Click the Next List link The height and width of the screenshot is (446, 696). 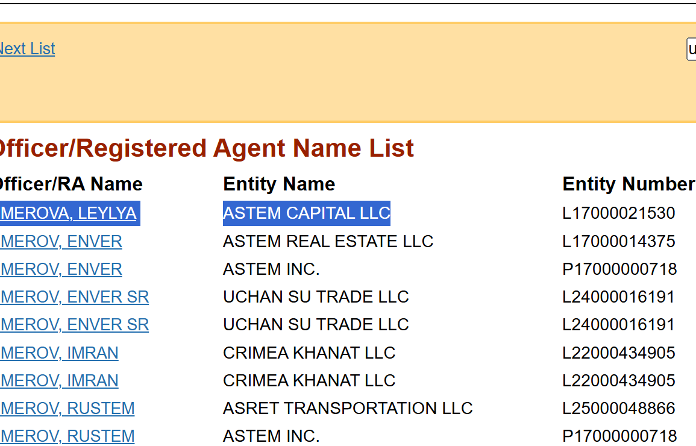pyautogui.click(x=27, y=49)
